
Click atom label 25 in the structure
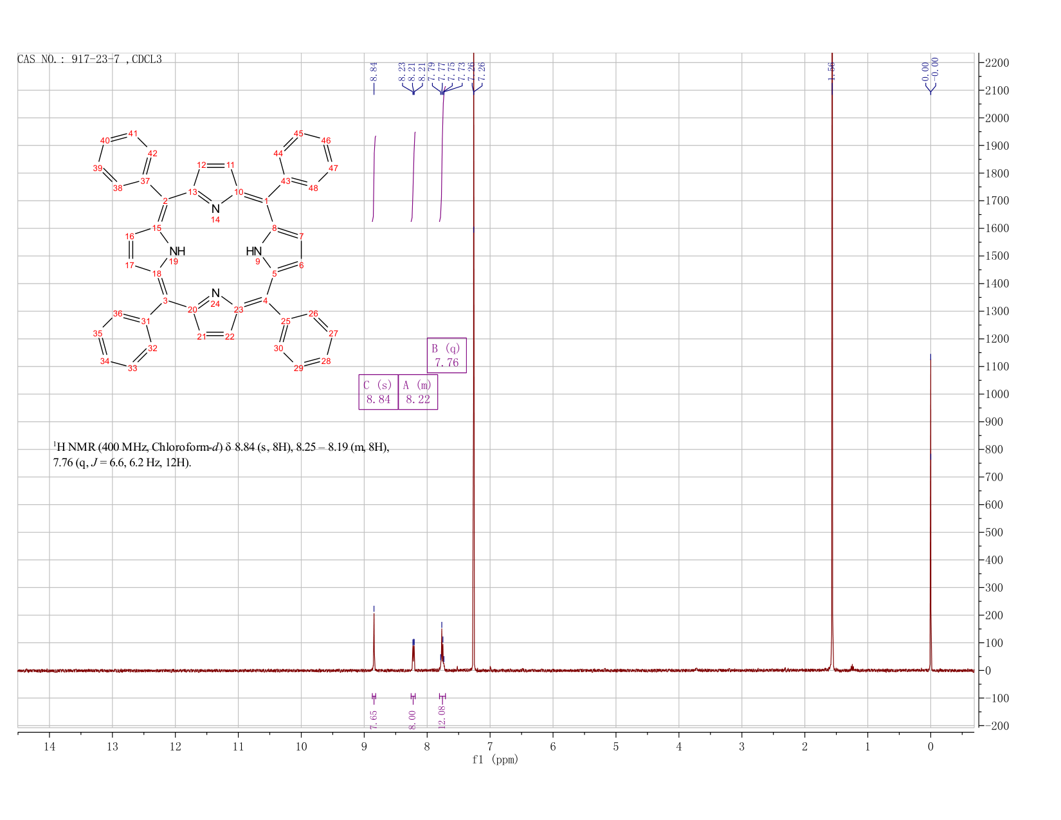(286, 321)
